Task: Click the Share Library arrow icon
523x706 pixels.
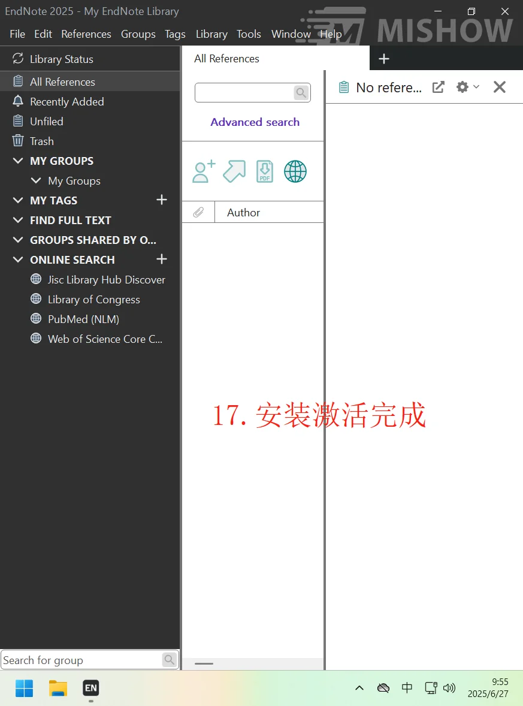Action: click(x=234, y=171)
